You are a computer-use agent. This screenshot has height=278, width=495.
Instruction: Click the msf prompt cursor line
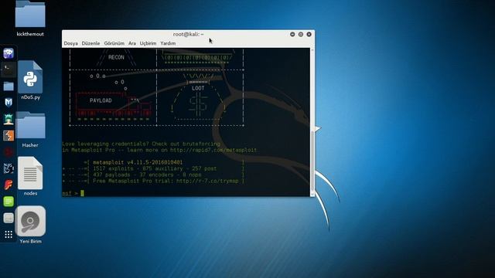[x=73, y=193]
